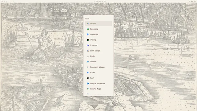The height and width of the screenshot is (111, 197).
Task: Open Document Viewer entry
Action: tap(98, 67)
